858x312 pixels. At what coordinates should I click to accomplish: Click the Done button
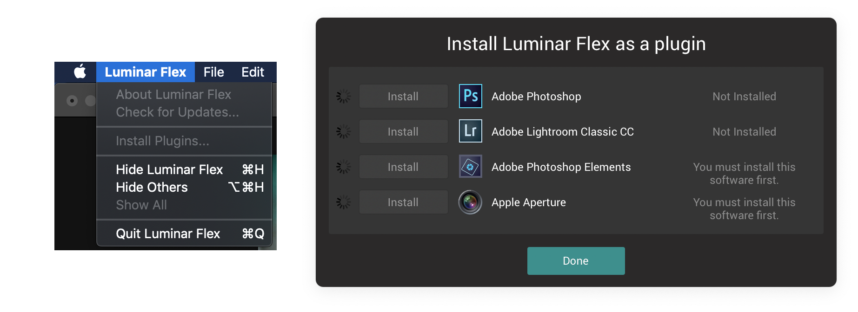point(576,261)
